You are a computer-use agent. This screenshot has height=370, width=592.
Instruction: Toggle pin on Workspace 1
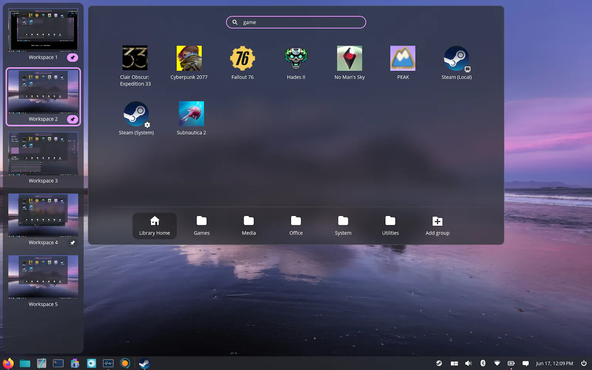(72, 57)
